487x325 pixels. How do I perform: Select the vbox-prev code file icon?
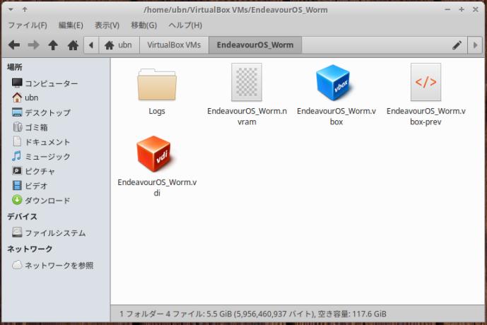point(426,82)
